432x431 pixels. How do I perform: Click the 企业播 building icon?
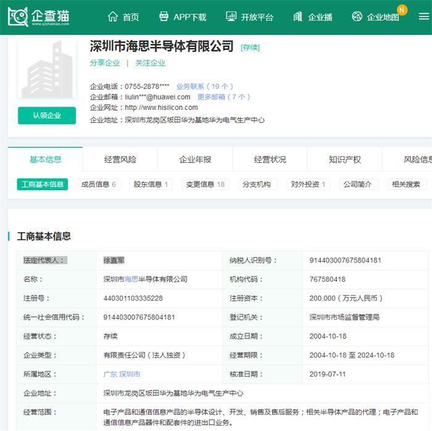[x=298, y=17]
